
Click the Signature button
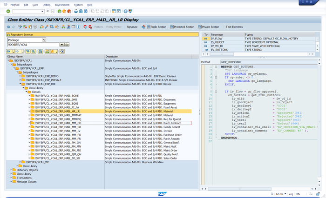132,27
